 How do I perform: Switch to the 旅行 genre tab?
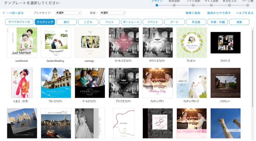[x=66, y=22]
